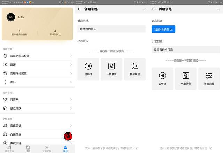Open 音箱网络配置 row
The height and width of the screenshot is (153, 223).
tap(37, 73)
